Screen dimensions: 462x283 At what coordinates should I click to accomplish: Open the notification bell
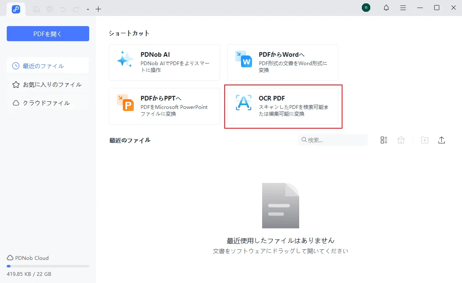(386, 8)
